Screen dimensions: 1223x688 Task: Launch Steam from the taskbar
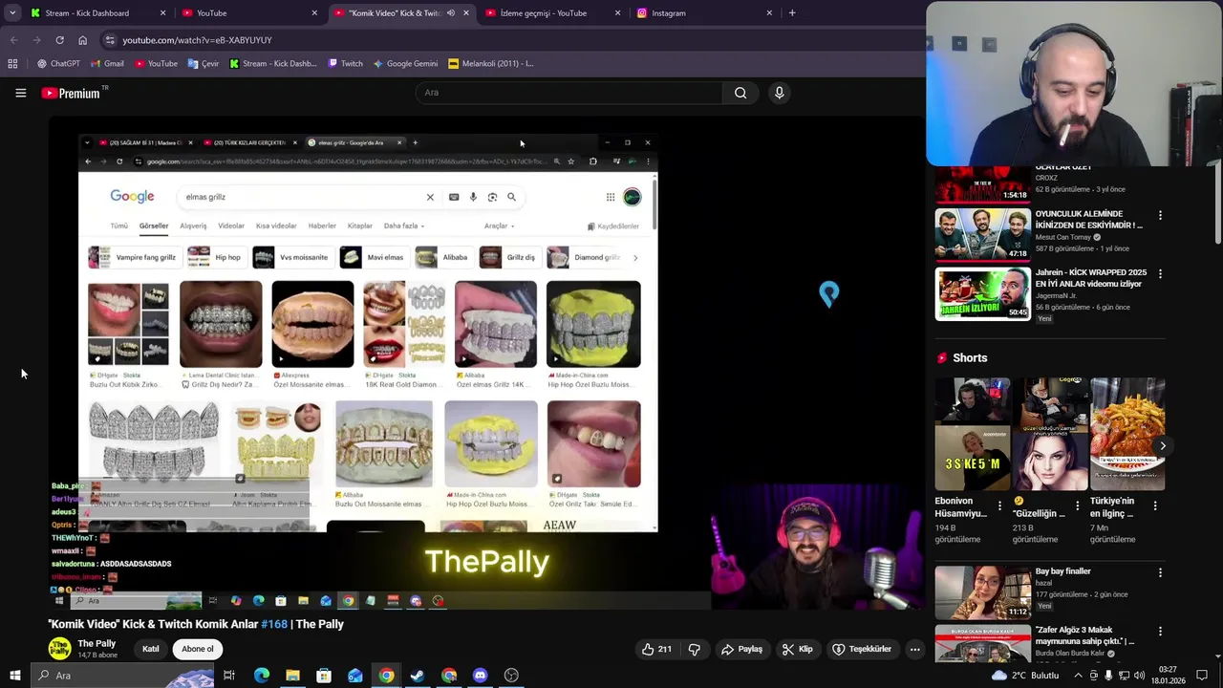[418, 676]
